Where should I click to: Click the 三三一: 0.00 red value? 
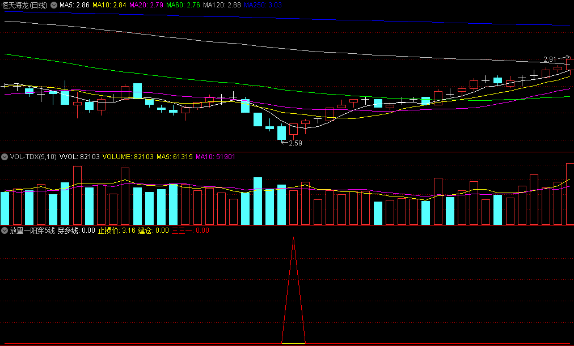(x=191, y=230)
